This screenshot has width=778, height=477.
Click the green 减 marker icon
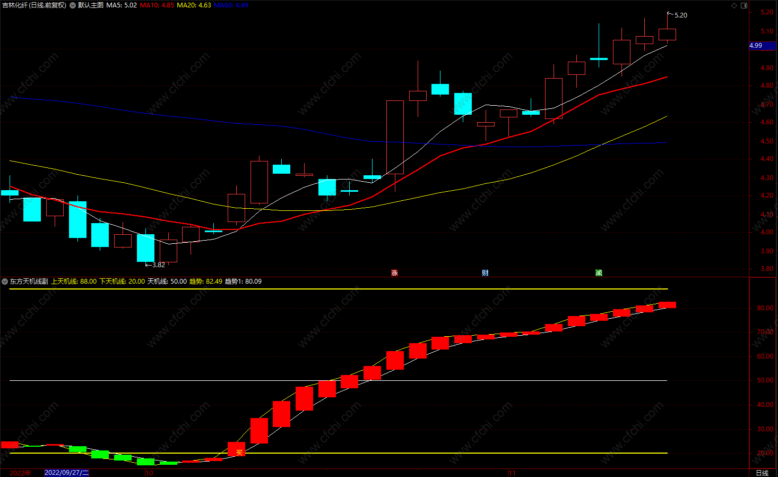(x=599, y=272)
